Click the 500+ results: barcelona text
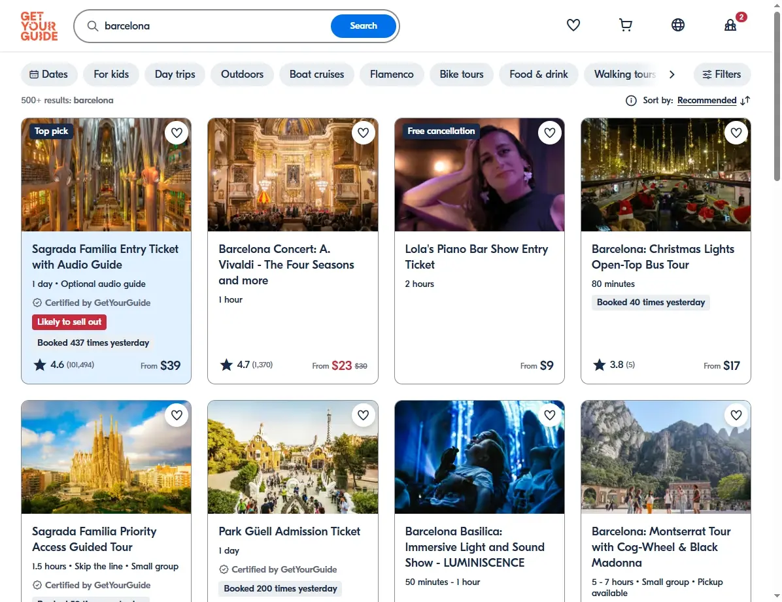The image size is (782, 602). 67,100
